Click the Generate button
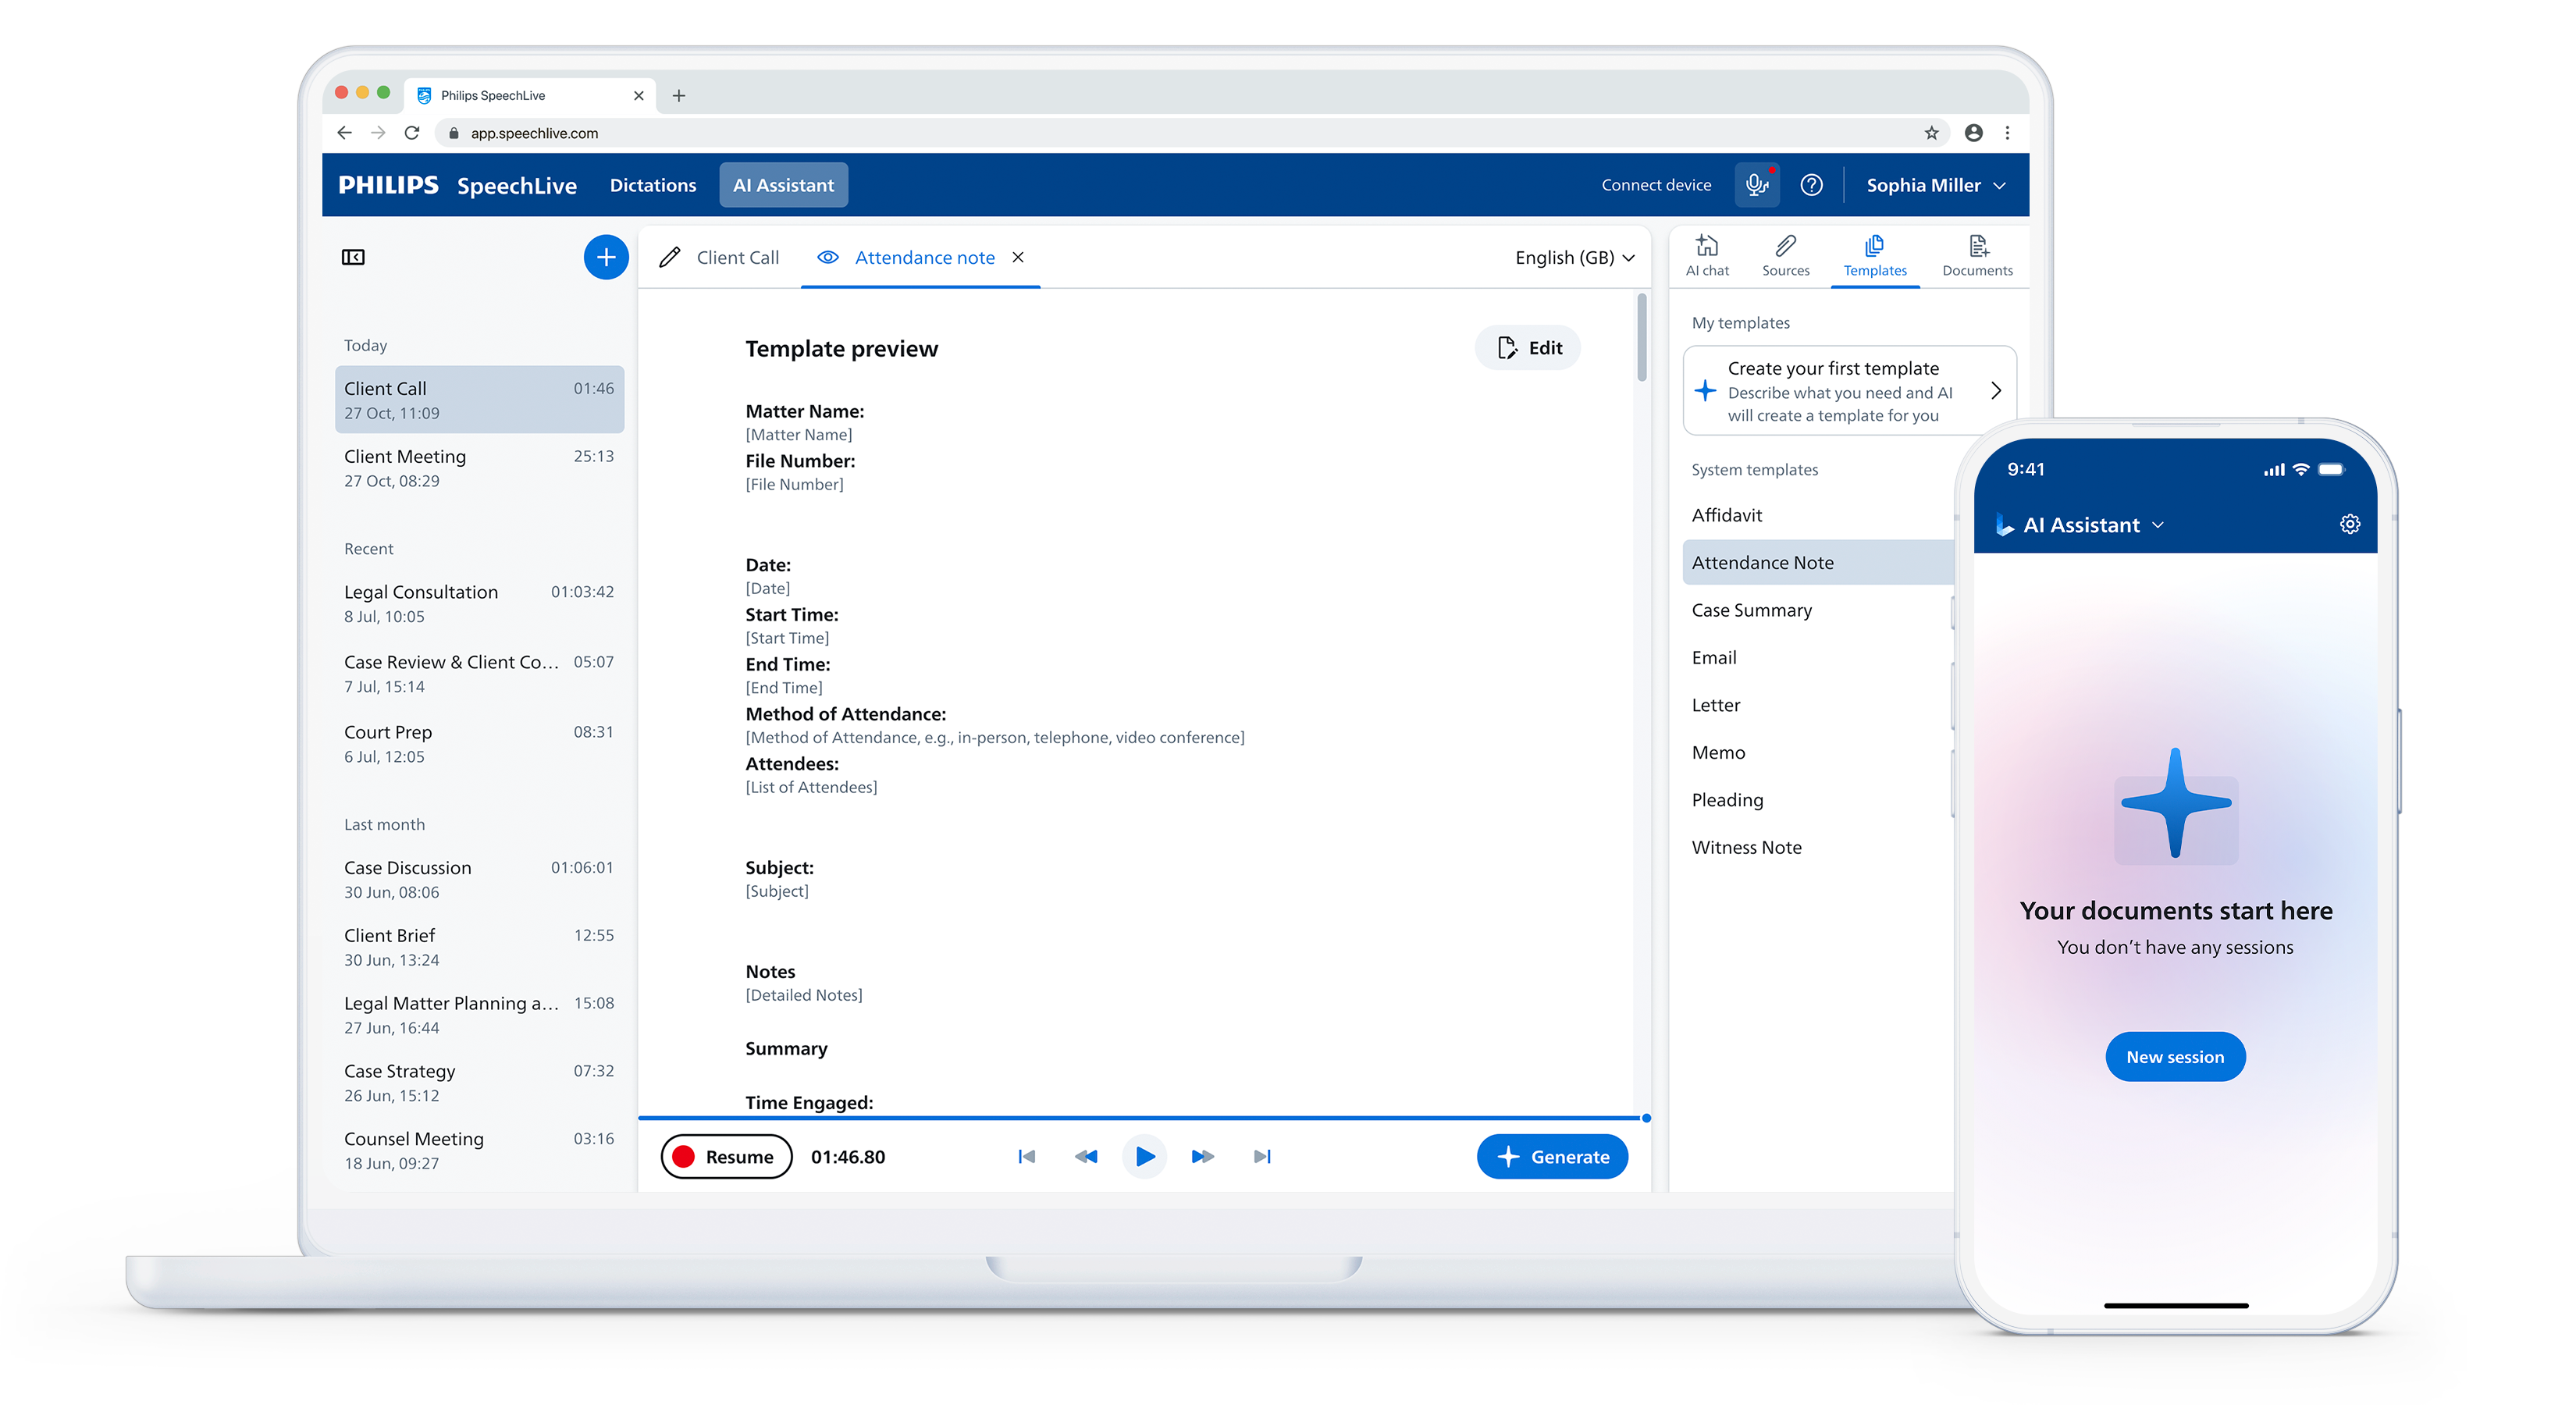Viewport: 2576px width, 1405px height. (x=1551, y=1156)
